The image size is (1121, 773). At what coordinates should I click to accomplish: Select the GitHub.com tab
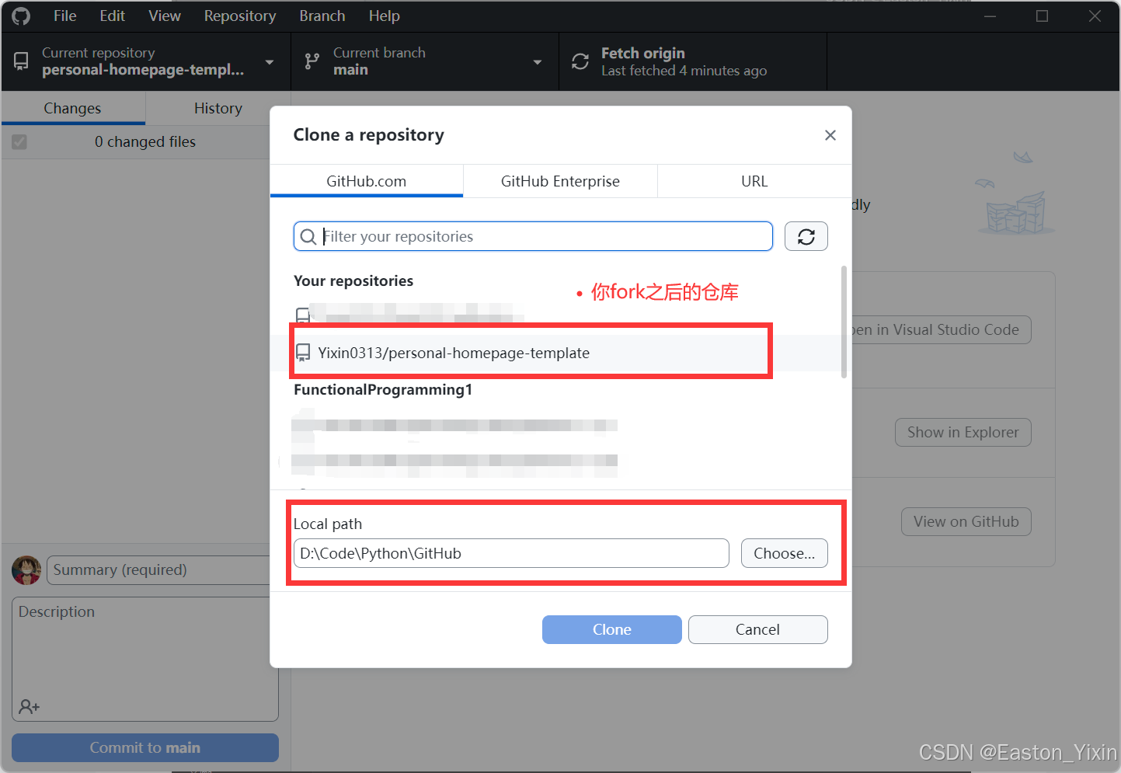pos(367,181)
